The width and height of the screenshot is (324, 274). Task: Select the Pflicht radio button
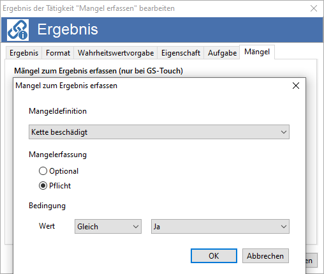click(x=43, y=186)
